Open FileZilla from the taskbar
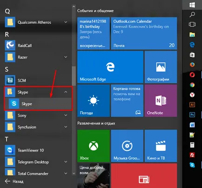Screen dimensions: 202x188 (x=192, y=155)
